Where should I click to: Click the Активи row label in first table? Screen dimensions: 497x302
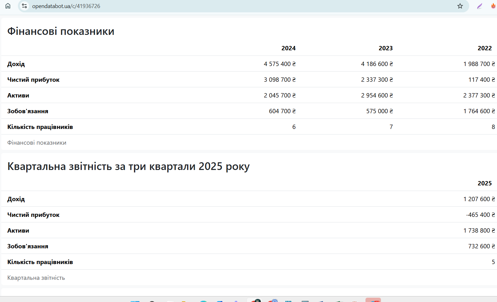point(18,95)
